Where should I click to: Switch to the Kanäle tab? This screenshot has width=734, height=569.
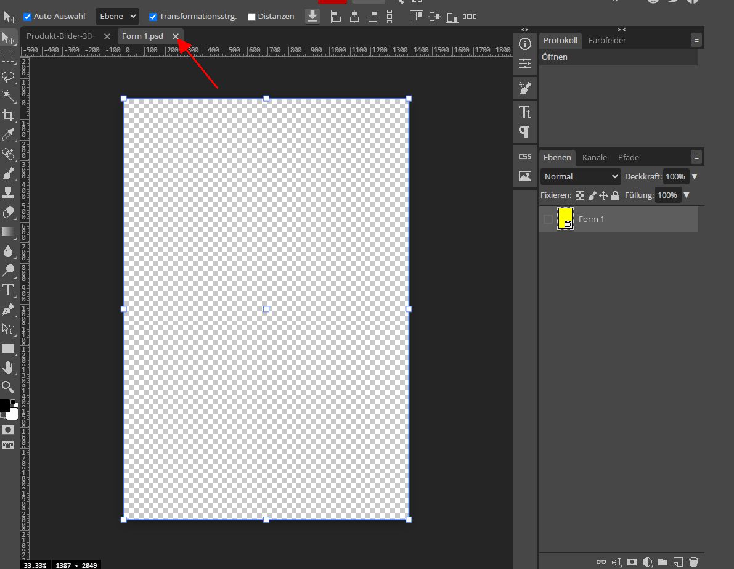click(x=594, y=157)
